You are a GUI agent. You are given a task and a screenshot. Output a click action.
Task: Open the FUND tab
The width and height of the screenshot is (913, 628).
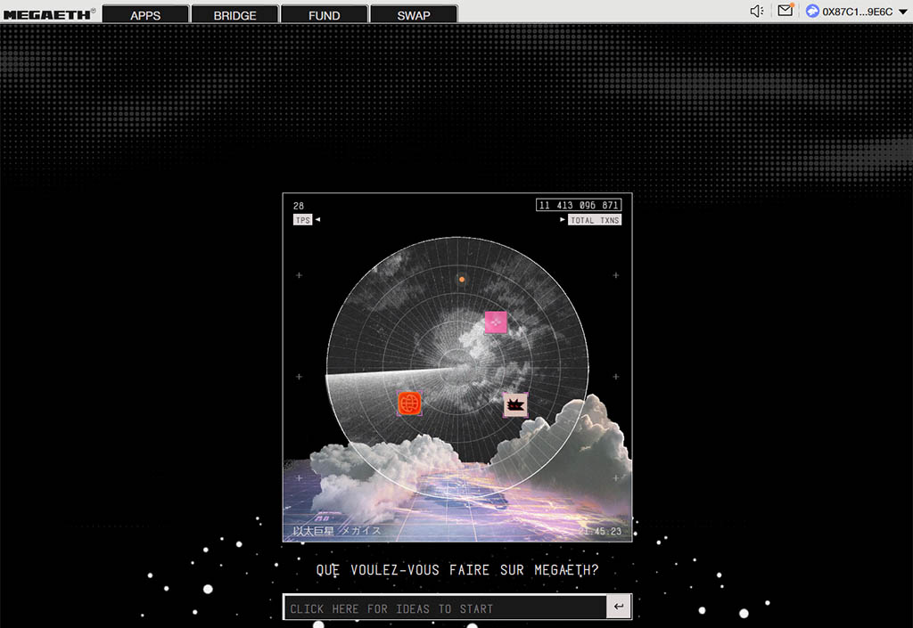(324, 15)
